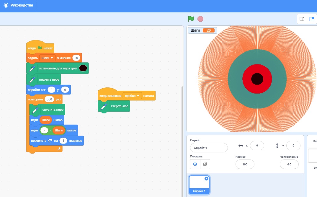Click the clockwise rotate arrow in the повернуть block
The width and height of the screenshot is (317, 197).
pos(50,141)
